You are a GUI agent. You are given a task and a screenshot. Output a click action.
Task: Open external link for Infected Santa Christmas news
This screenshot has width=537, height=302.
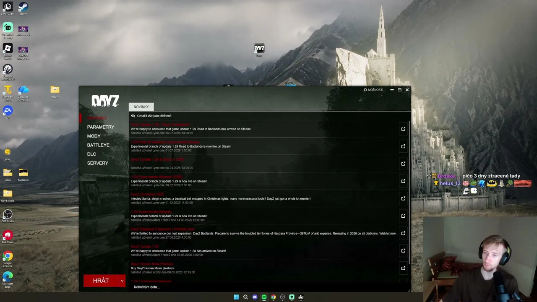(403, 198)
